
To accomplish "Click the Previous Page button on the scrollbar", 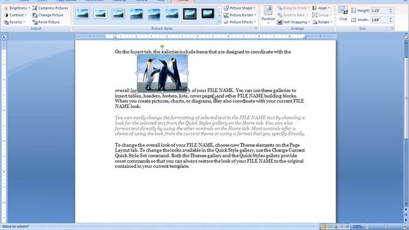I will coord(406,210).
